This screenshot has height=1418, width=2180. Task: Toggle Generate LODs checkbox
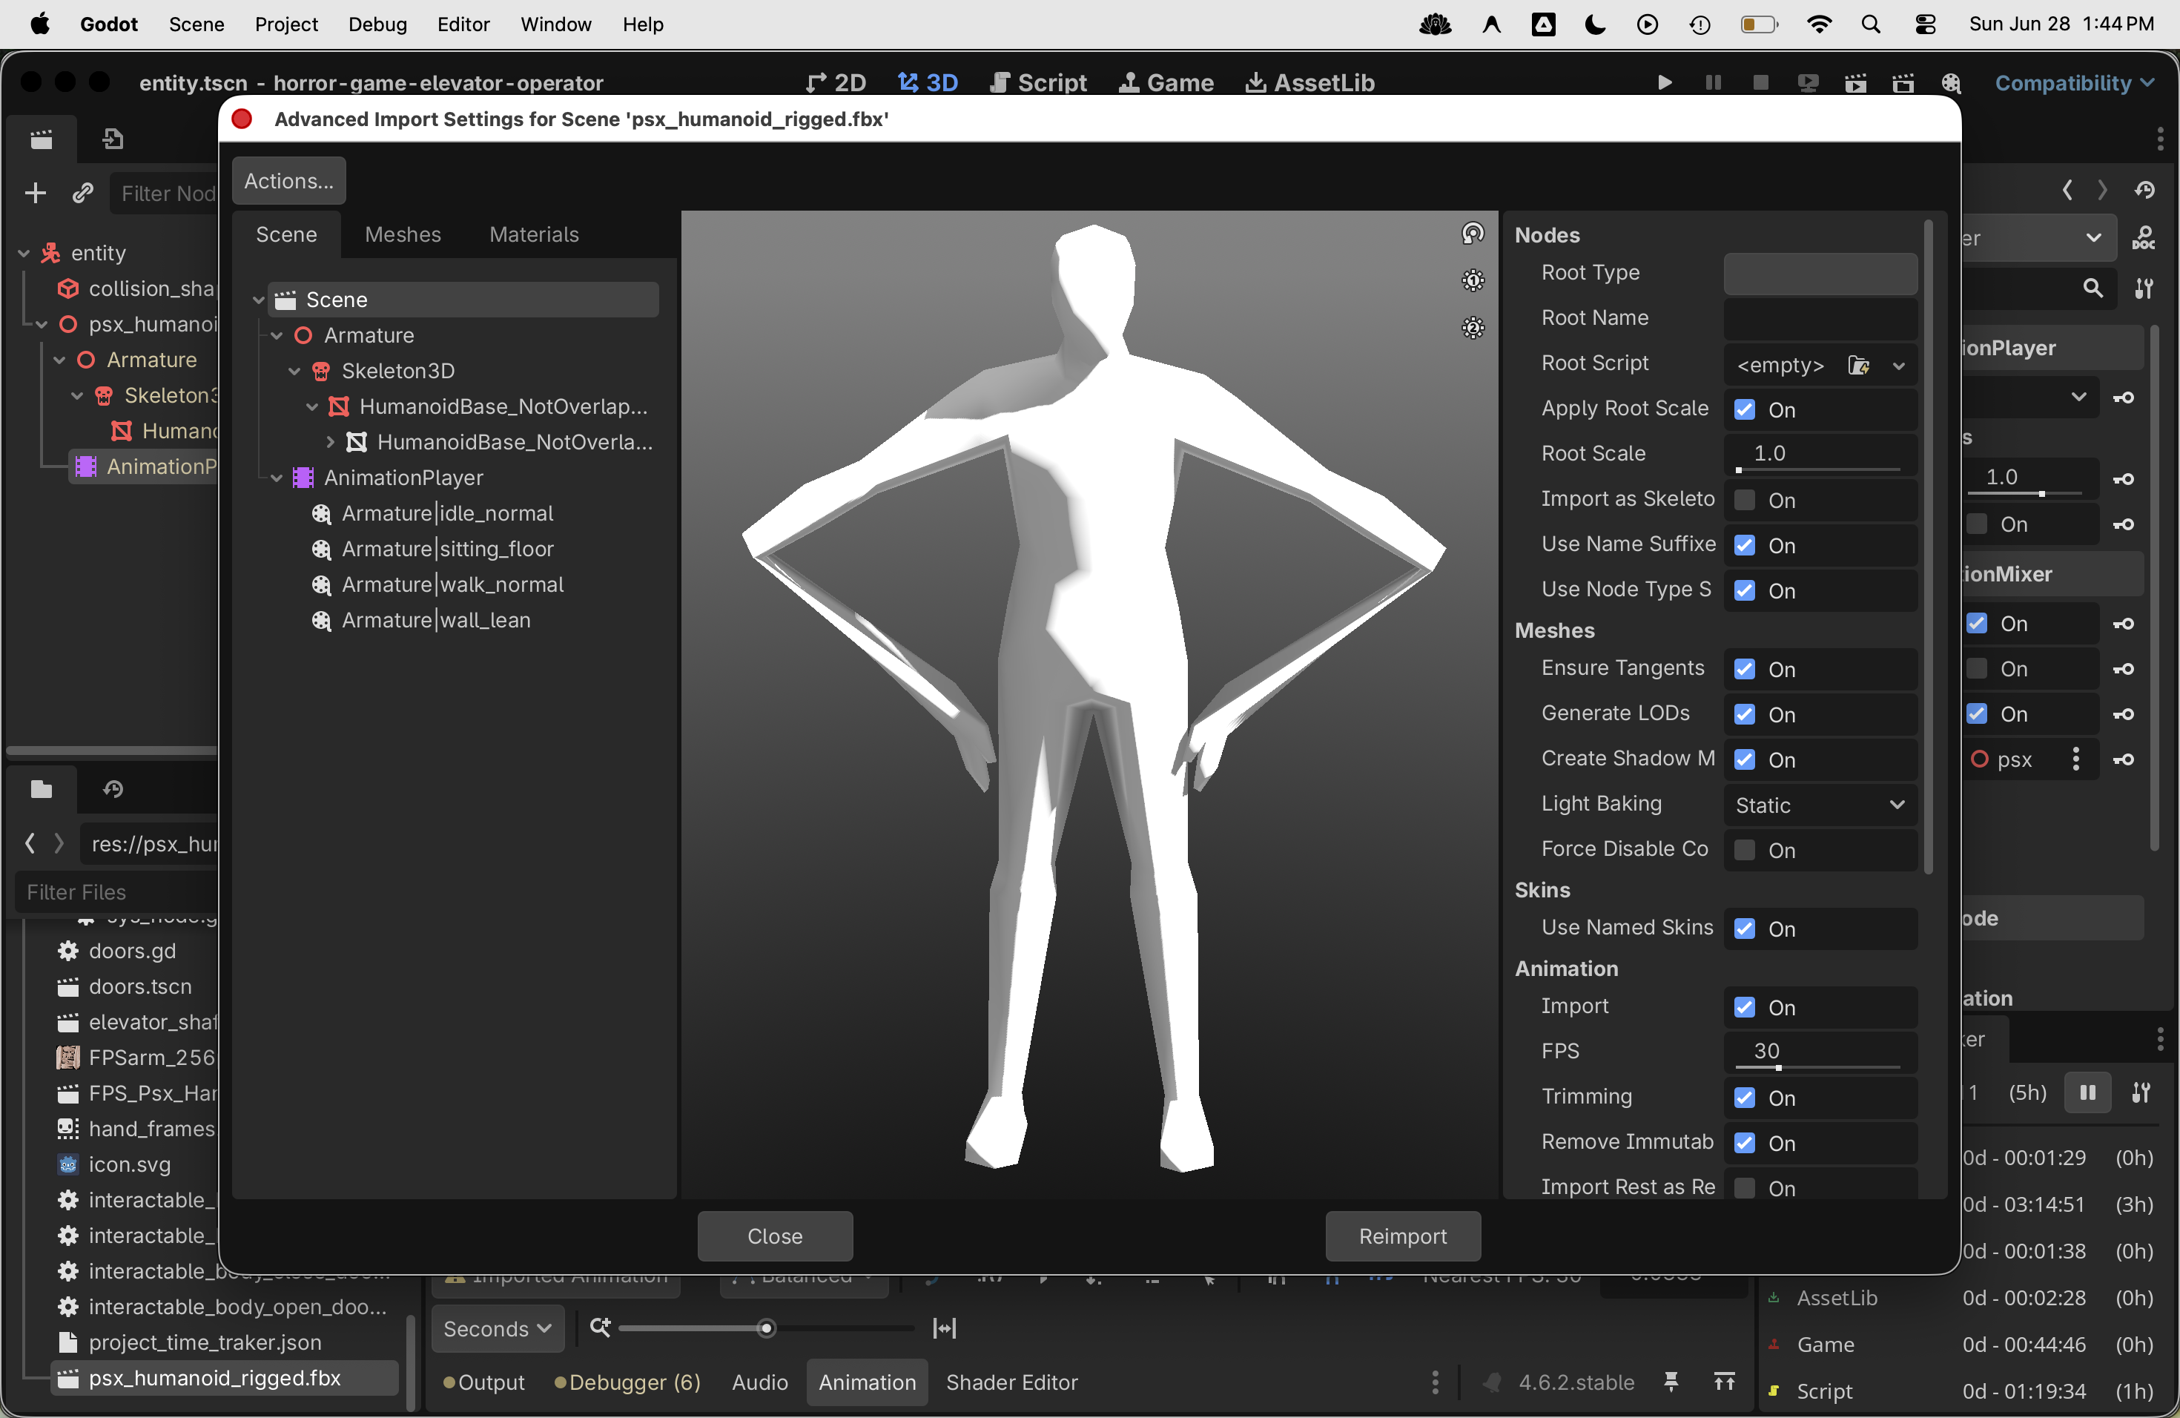1744,714
